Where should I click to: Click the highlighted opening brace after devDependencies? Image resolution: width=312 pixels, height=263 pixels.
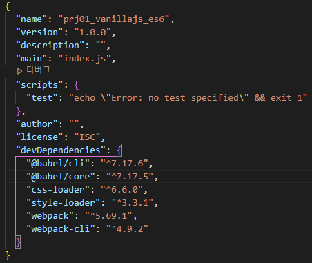(x=119, y=150)
